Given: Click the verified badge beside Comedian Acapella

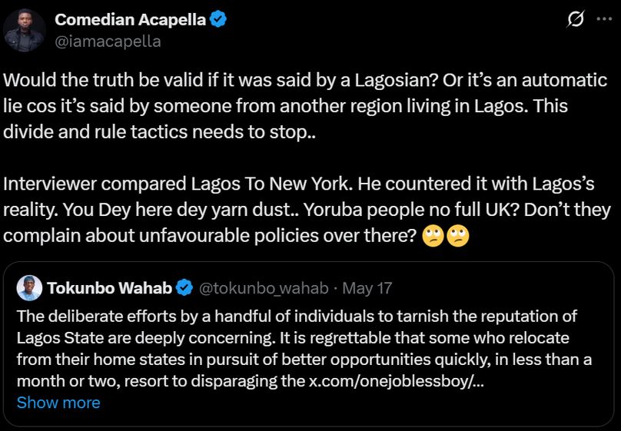Looking at the screenshot, I should 218,21.
